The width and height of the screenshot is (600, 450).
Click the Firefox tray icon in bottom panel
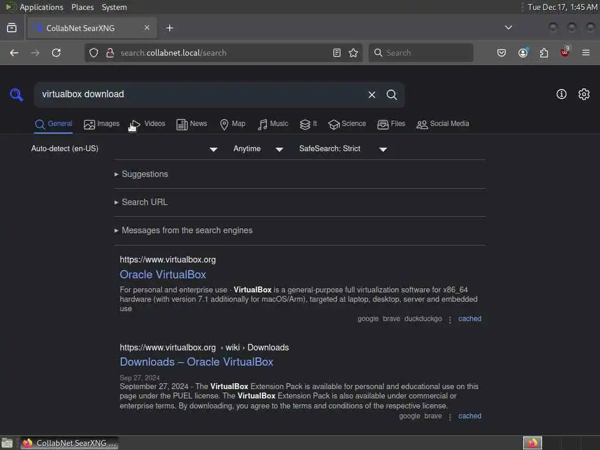pos(533,443)
